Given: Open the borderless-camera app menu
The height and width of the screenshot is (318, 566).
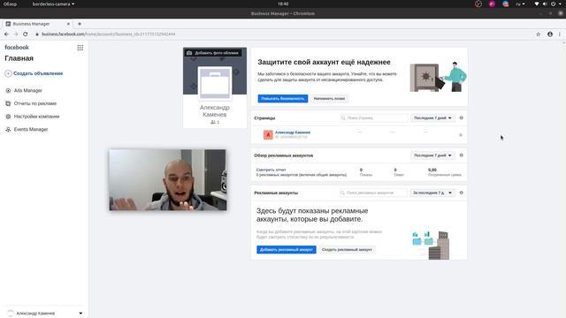Looking at the screenshot, I should click(53, 4).
